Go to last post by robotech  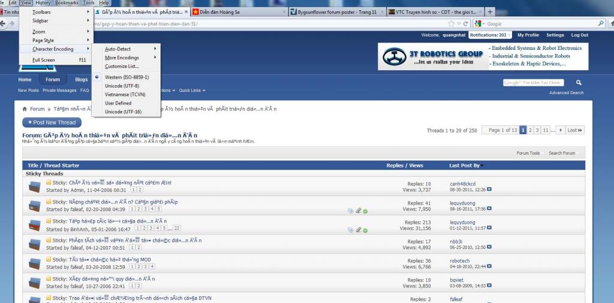coord(489,266)
